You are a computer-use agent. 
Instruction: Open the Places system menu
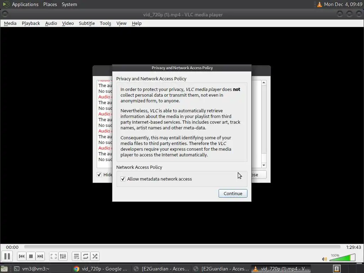pos(50,4)
